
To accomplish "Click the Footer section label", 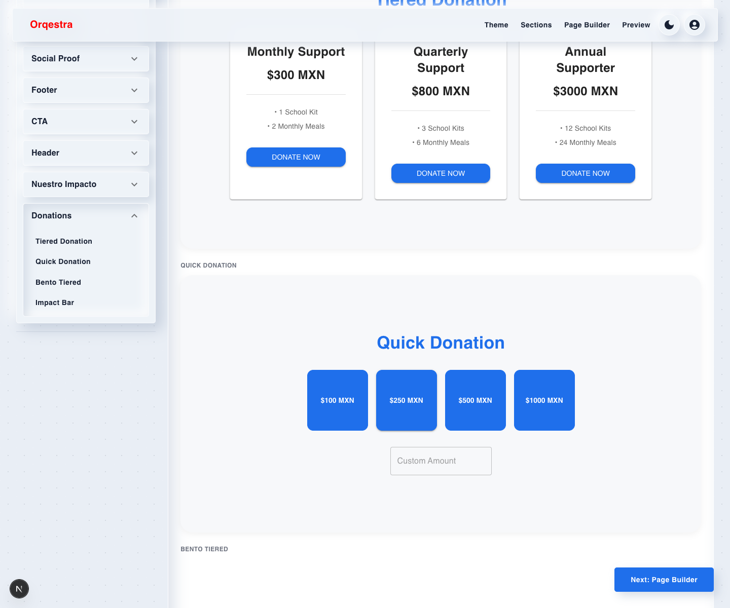I will click(44, 90).
